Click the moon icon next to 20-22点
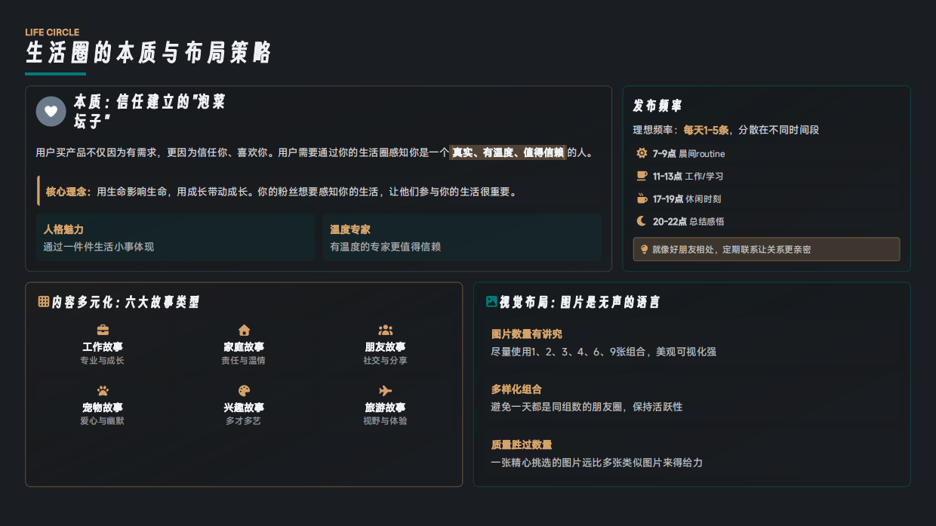 click(642, 221)
